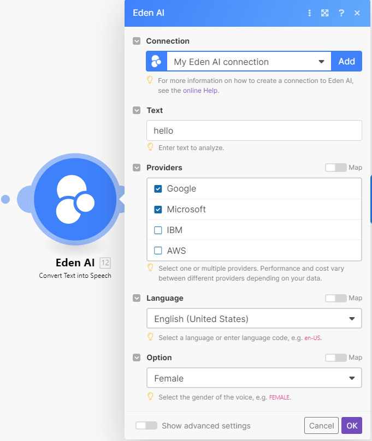Expand the Eden AI panel to fullscreen
Image resolution: width=372 pixels, height=441 pixels.
324,13
